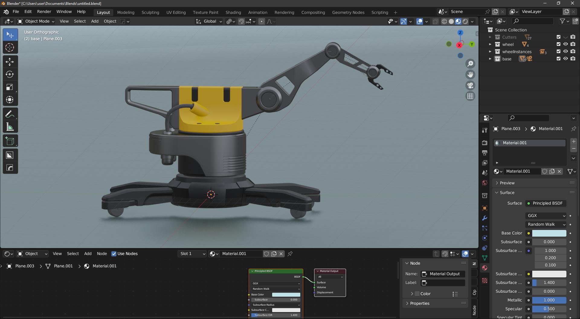Open the World properties tab icon

click(485, 183)
